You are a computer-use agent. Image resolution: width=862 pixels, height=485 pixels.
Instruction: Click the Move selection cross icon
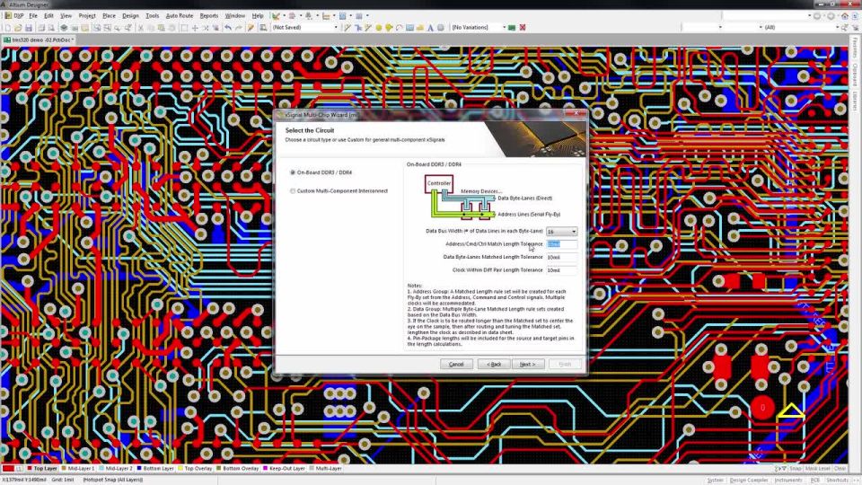[x=195, y=28]
